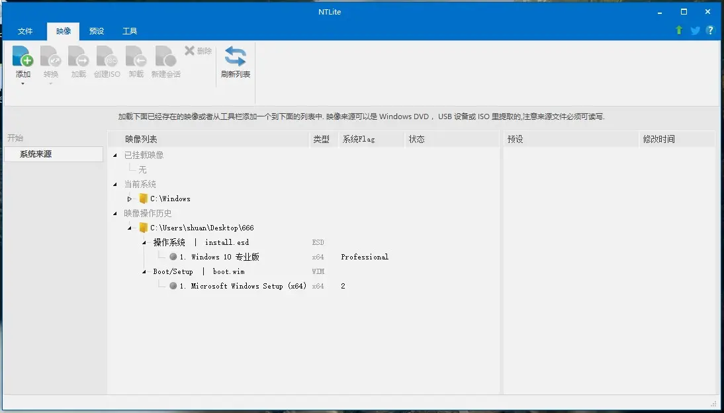Open the 文件 menu tab
The image size is (724, 413).
(25, 31)
